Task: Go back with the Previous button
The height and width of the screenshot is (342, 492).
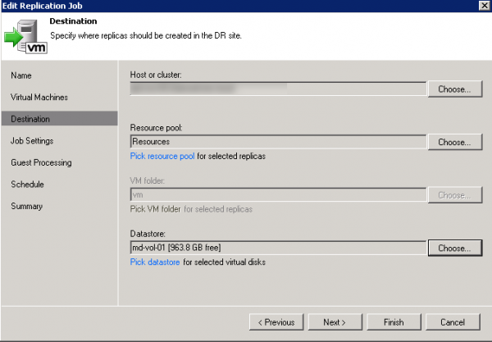Action: [x=276, y=322]
